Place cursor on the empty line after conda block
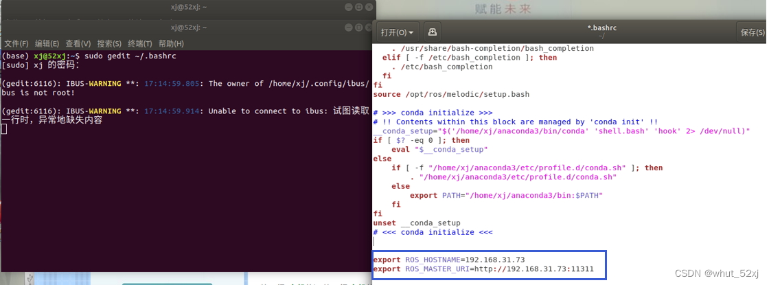The width and height of the screenshot is (769, 285). click(x=569, y=241)
